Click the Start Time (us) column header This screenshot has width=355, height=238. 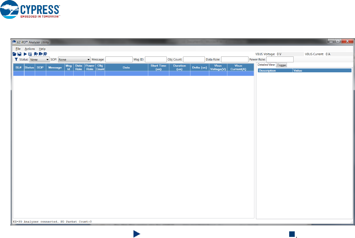coord(158,68)
